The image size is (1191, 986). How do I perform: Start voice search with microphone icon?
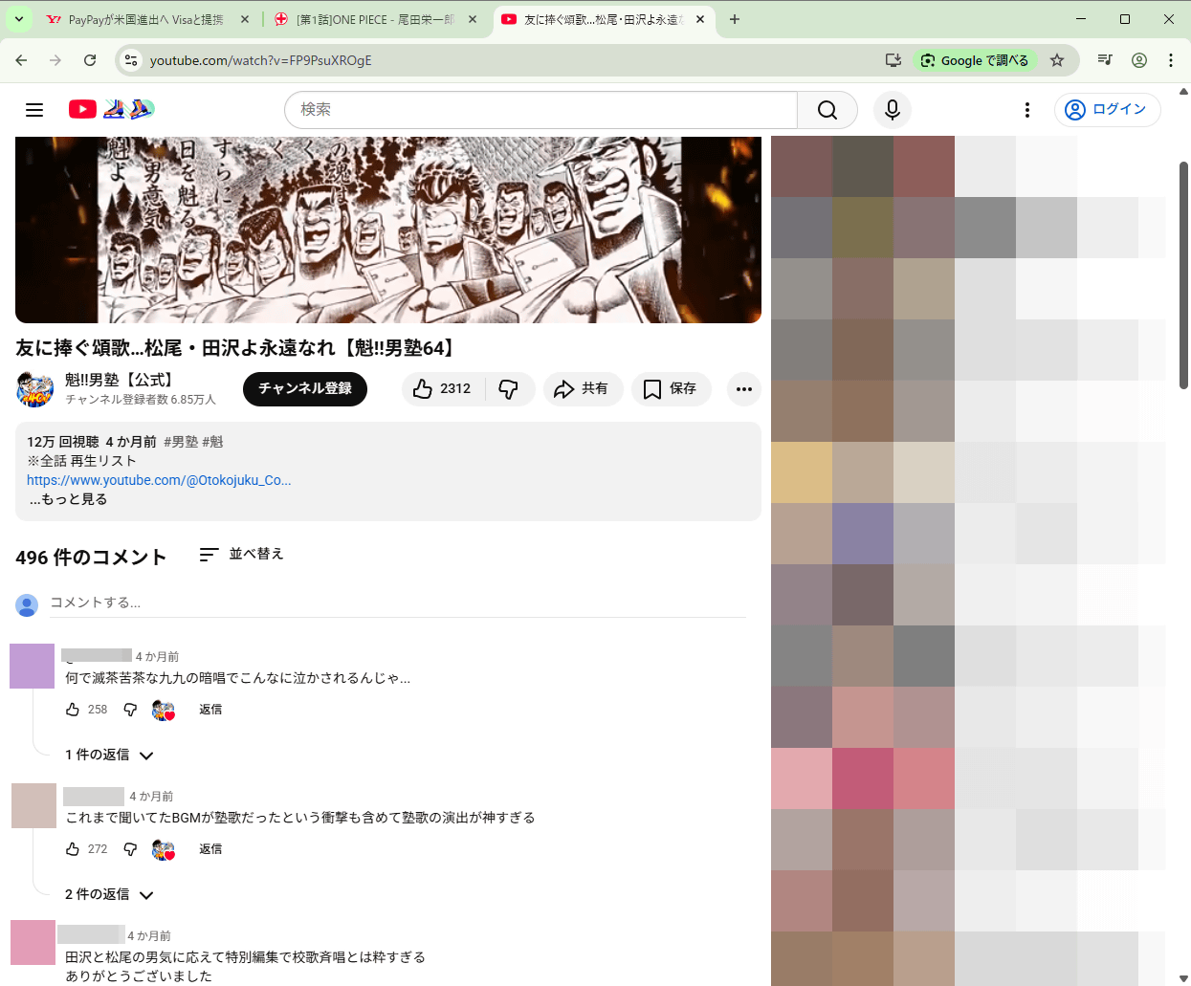(x=893, y=110)
